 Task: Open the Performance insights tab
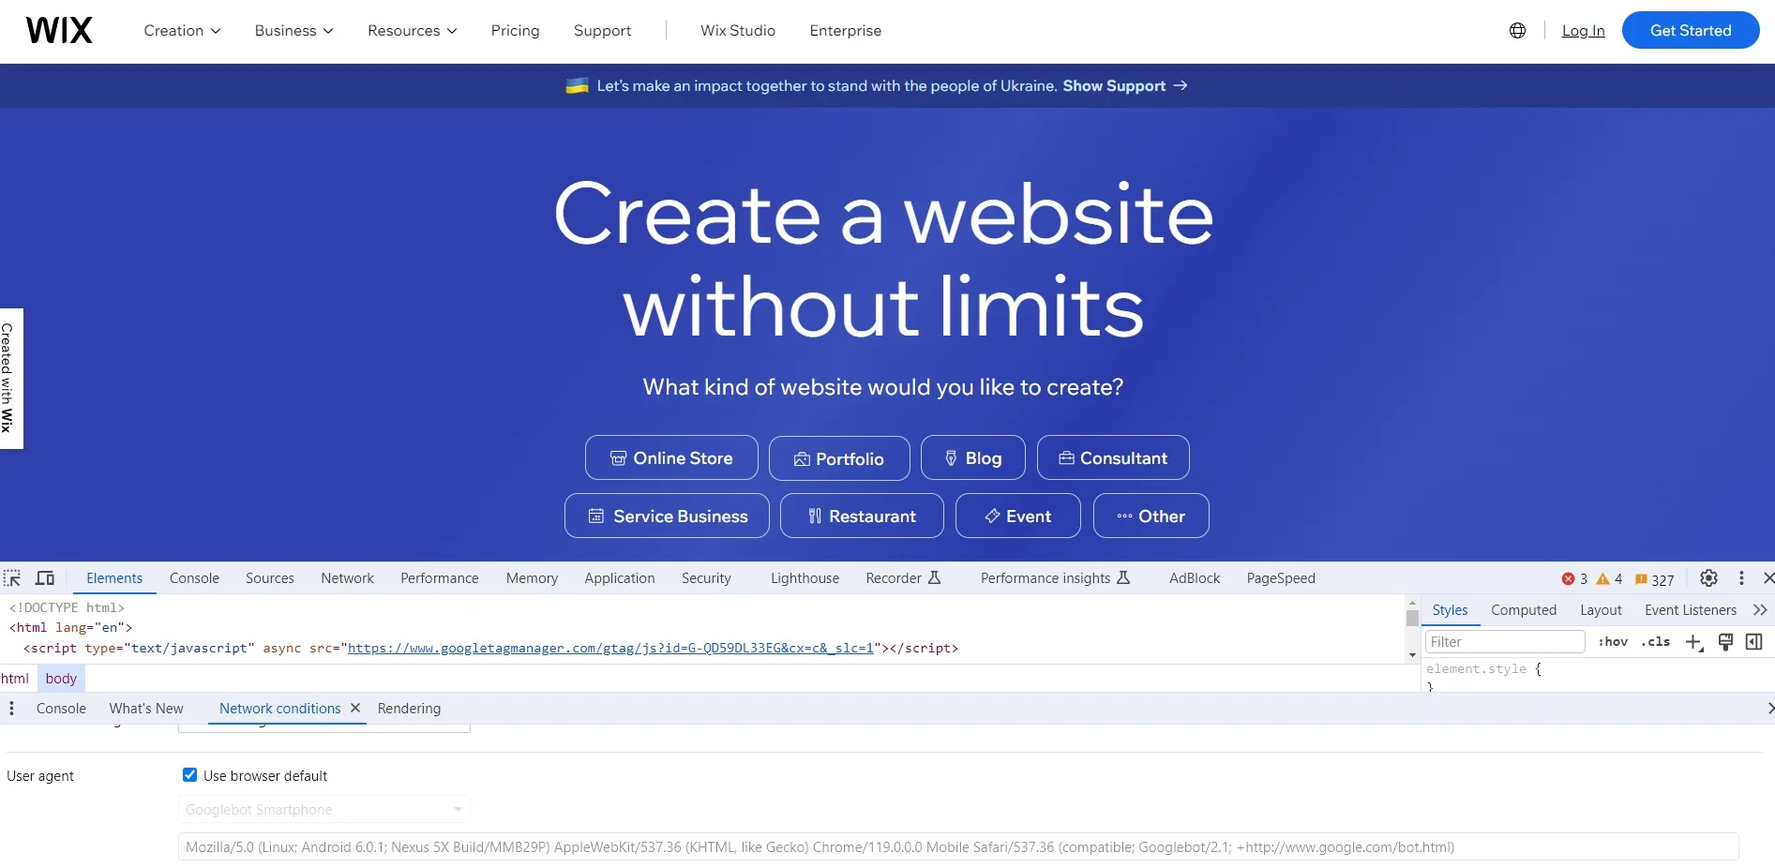tap(1055, 578)
